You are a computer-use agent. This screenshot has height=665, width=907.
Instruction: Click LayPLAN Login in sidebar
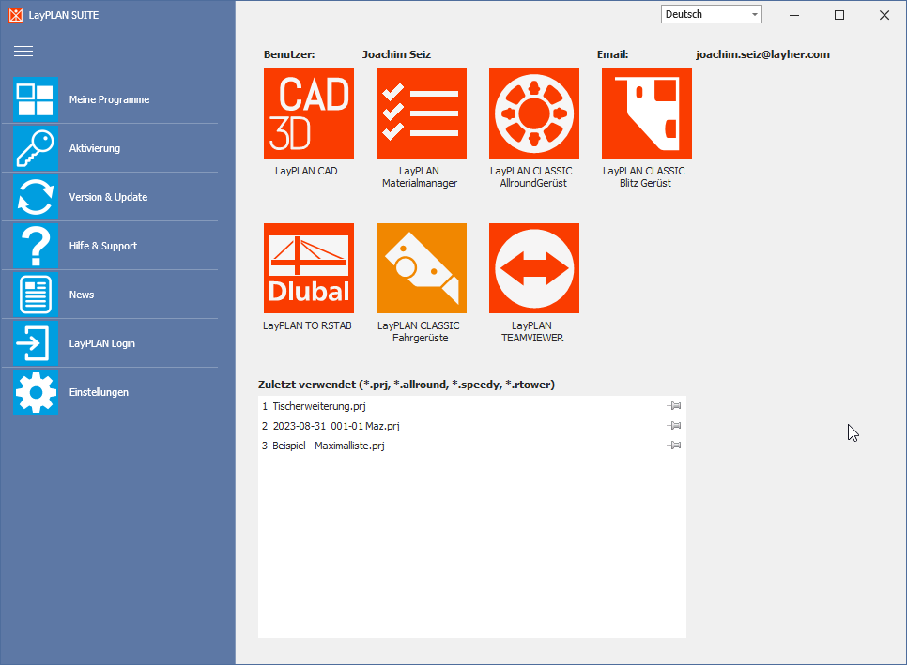point(102,343)
